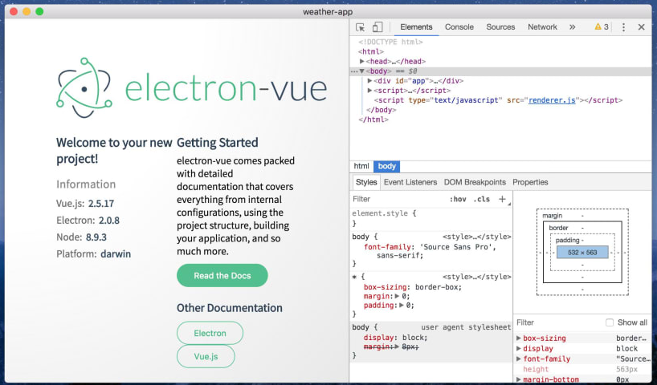Open style source of * rule
The height and width of the screenshot is (385, 657).
(476, 277)
